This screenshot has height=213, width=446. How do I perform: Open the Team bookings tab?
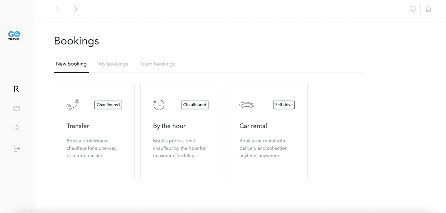coord(157,64)
